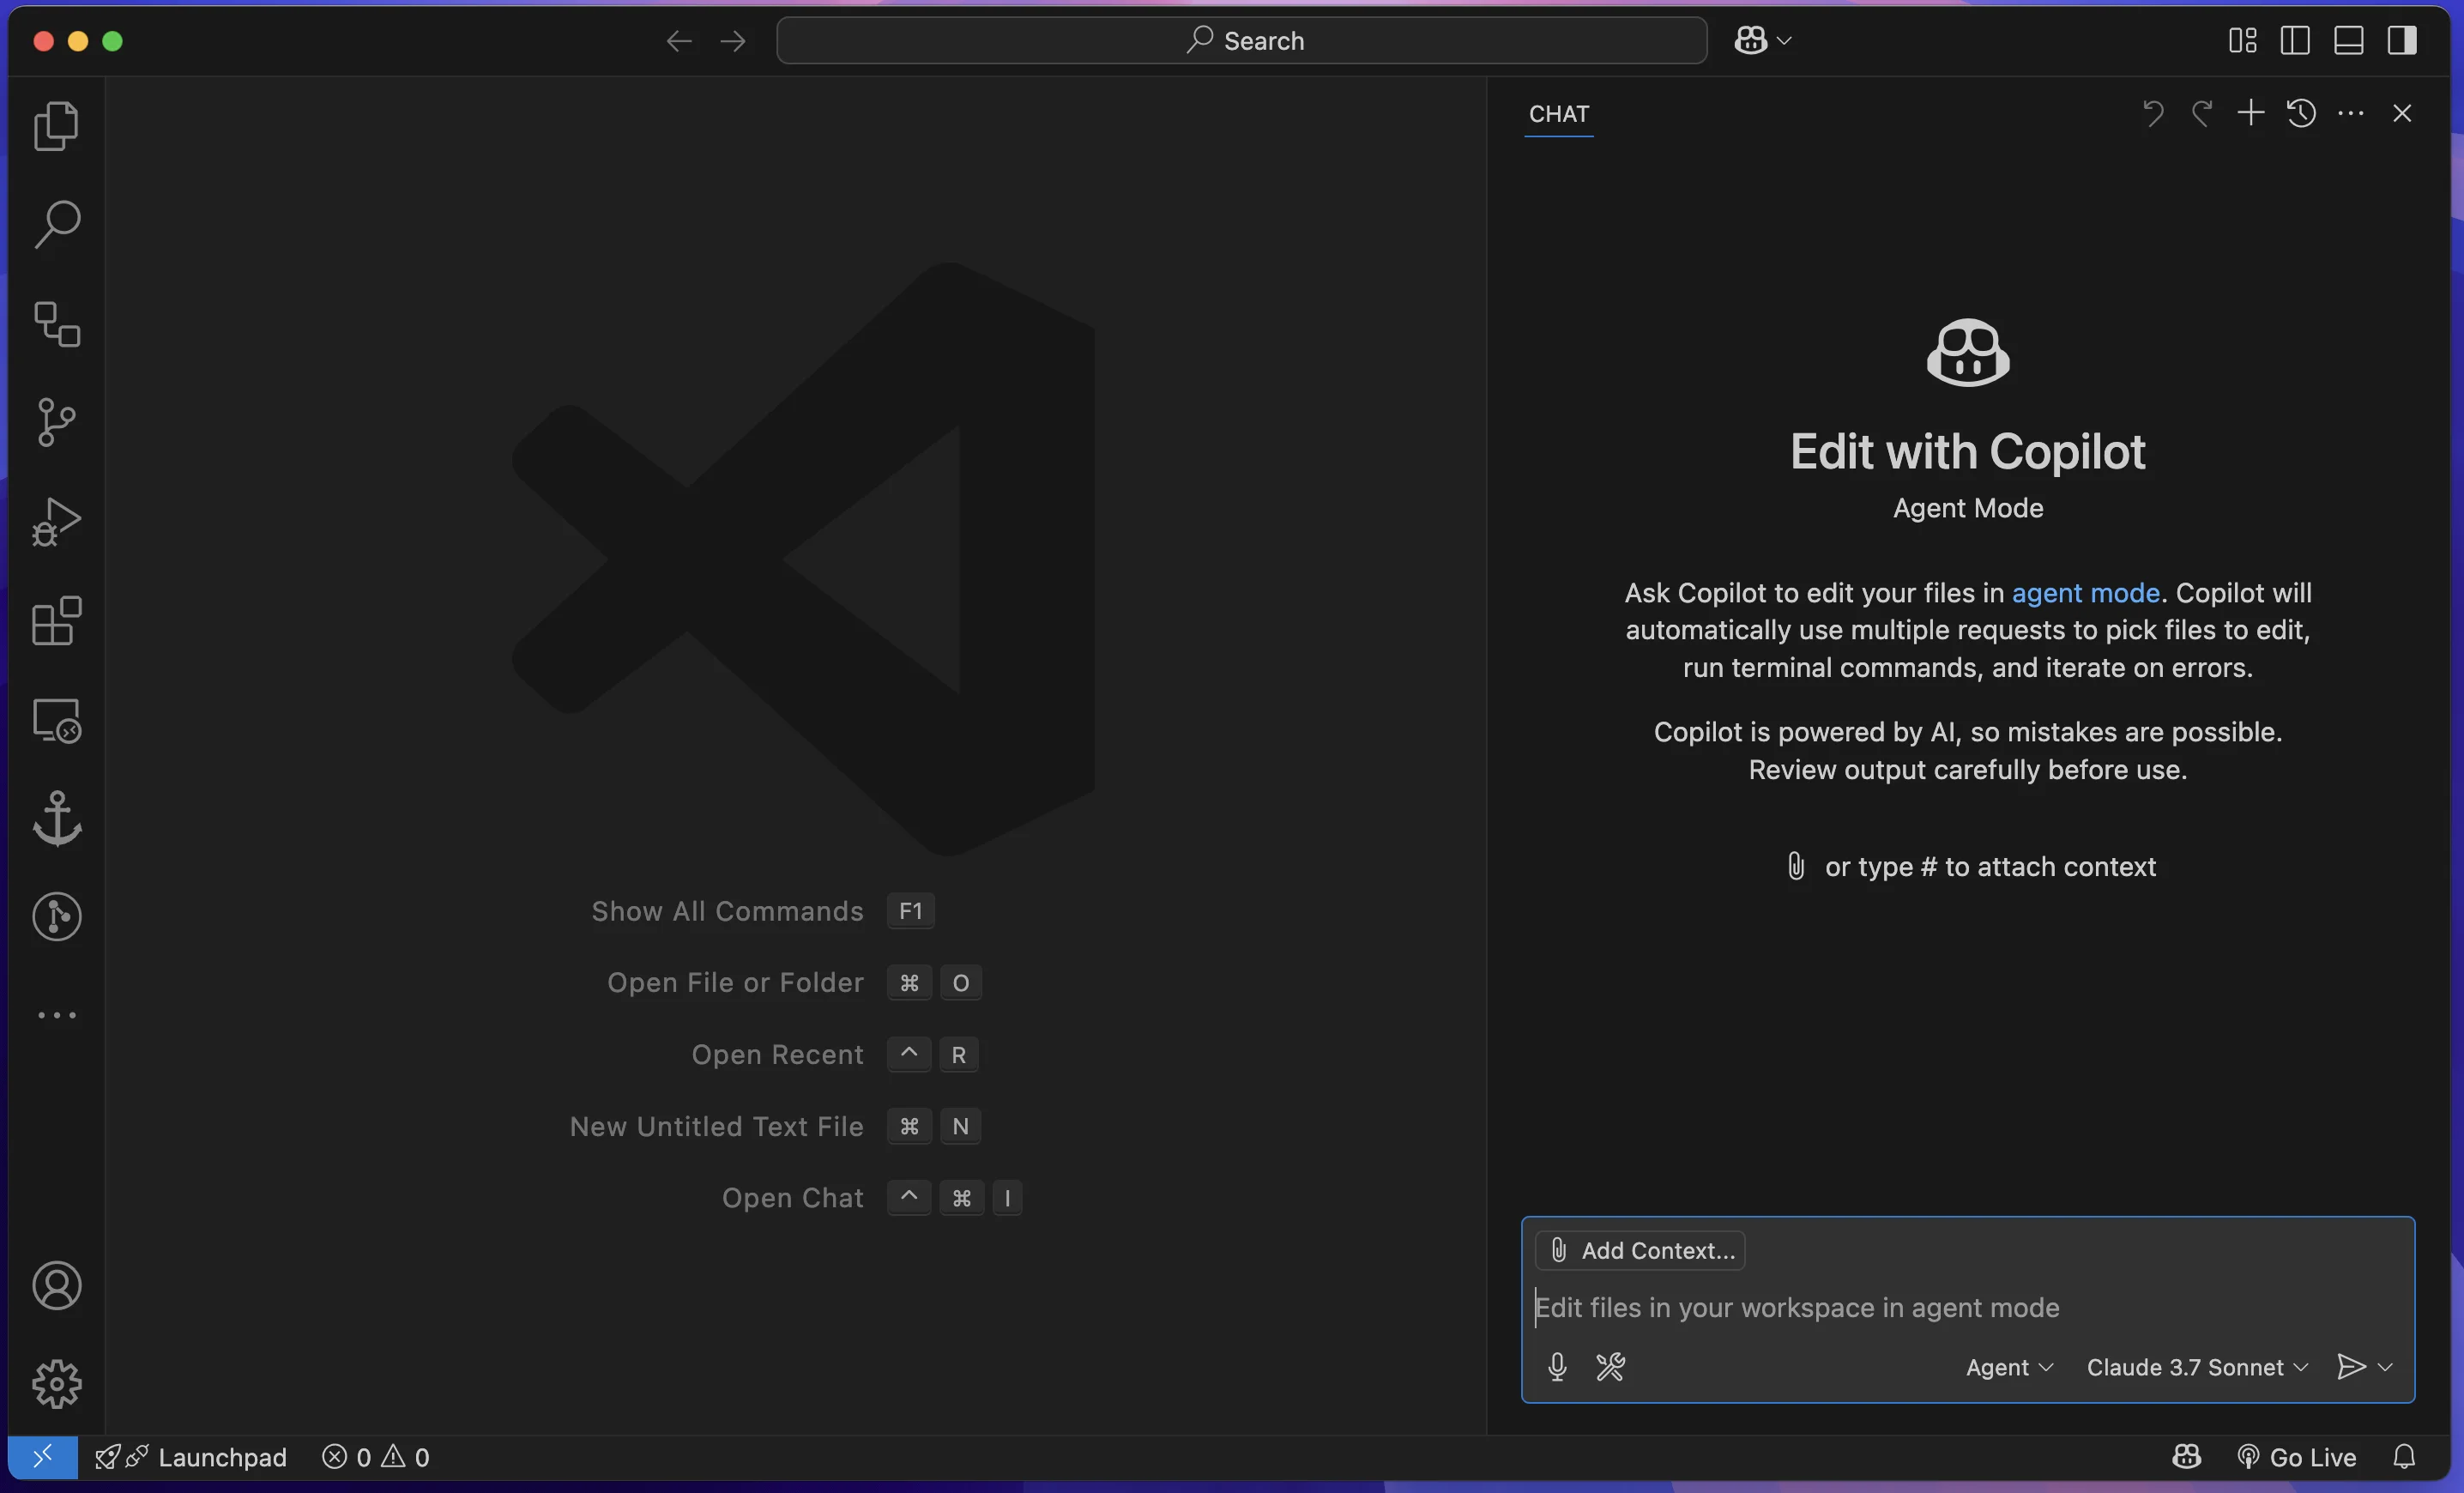This screenshot has width=2464, height=1493.
Task: Click the Open Recent label
Action: (x=777, y=1054)
